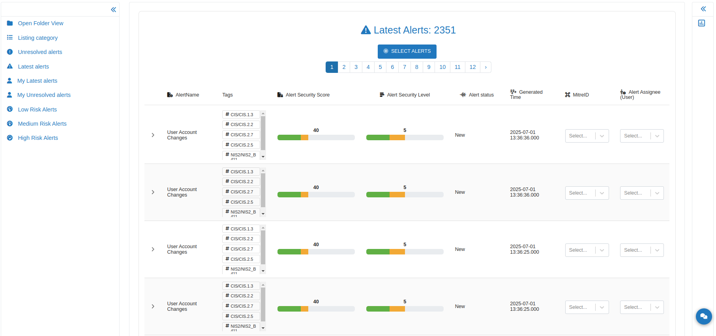Click security score bar in first row
Screen dimensions: 716x336
pyautogui.click(x=316, y=137)
